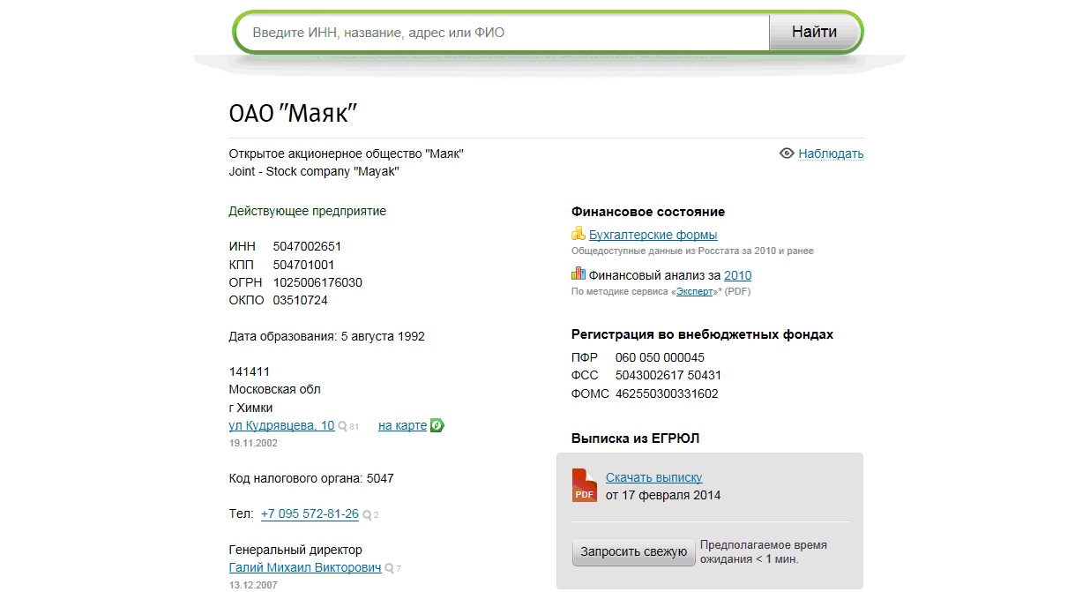Click the PDF file icon

585,485
